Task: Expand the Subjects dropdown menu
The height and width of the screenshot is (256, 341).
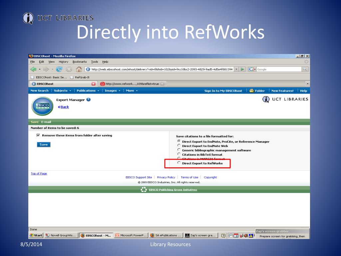Action: tap(70, 91)
